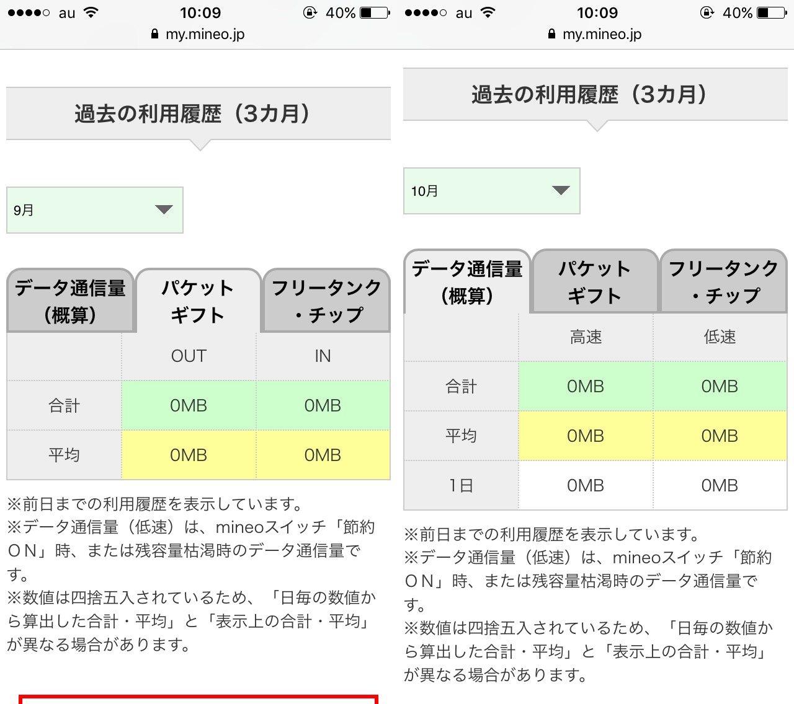
Task: Click the 平均 高速 value 0MB
Action: 586,436
